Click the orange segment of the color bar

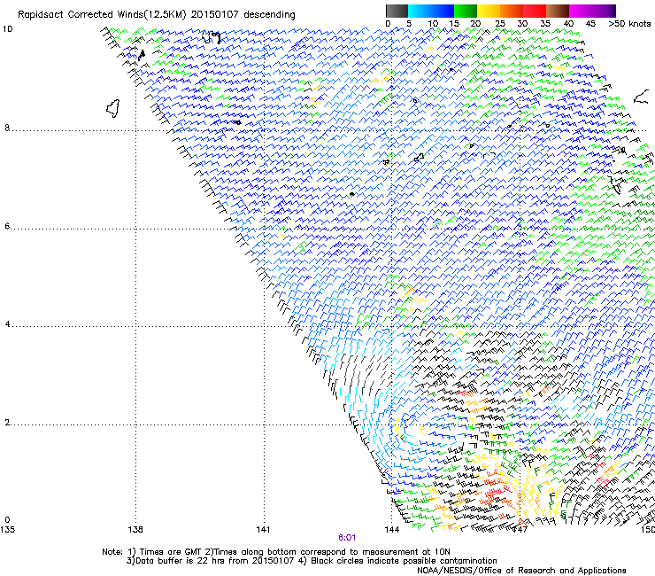point(512,11)
